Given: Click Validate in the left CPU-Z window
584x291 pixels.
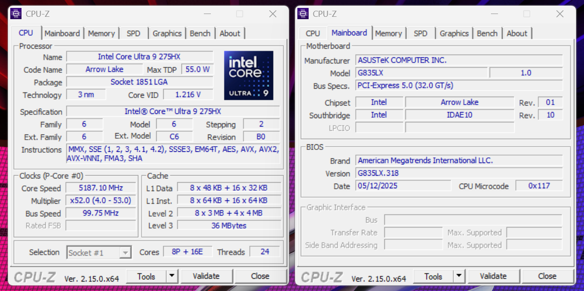Looking at the screenshot, I should (x=206, y=276).
